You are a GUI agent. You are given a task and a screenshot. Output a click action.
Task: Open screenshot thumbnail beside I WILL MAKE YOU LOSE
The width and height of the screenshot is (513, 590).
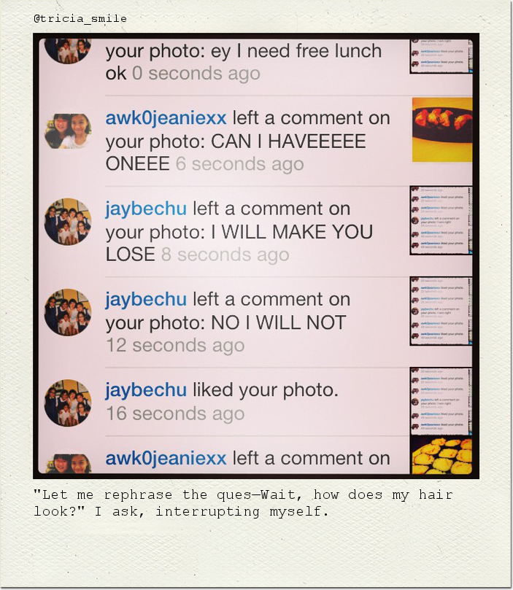[x=441, y=220]
